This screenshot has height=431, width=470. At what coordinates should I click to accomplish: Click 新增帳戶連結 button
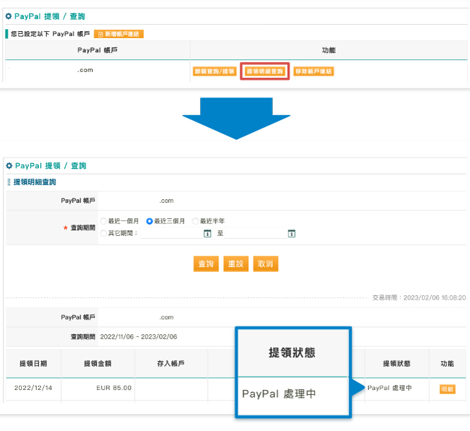[119, 34]
